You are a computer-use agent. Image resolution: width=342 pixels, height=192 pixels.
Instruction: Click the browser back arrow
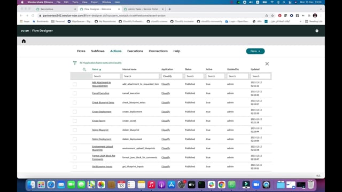click(21, 15)
